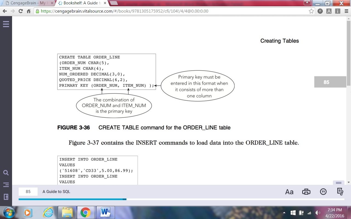This screenshot has width=351, height=219.
Task: Toggle the globe icon in the address bar
Action: pos(320,11)
